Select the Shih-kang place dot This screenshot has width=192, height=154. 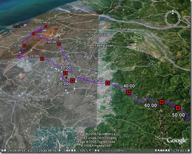pyautogui.click(x=122, y=32)
